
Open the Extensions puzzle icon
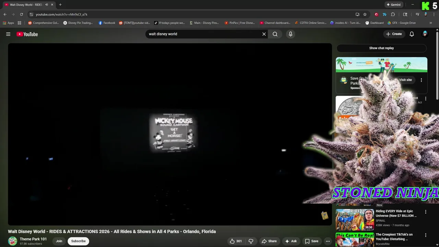(393, 14)
